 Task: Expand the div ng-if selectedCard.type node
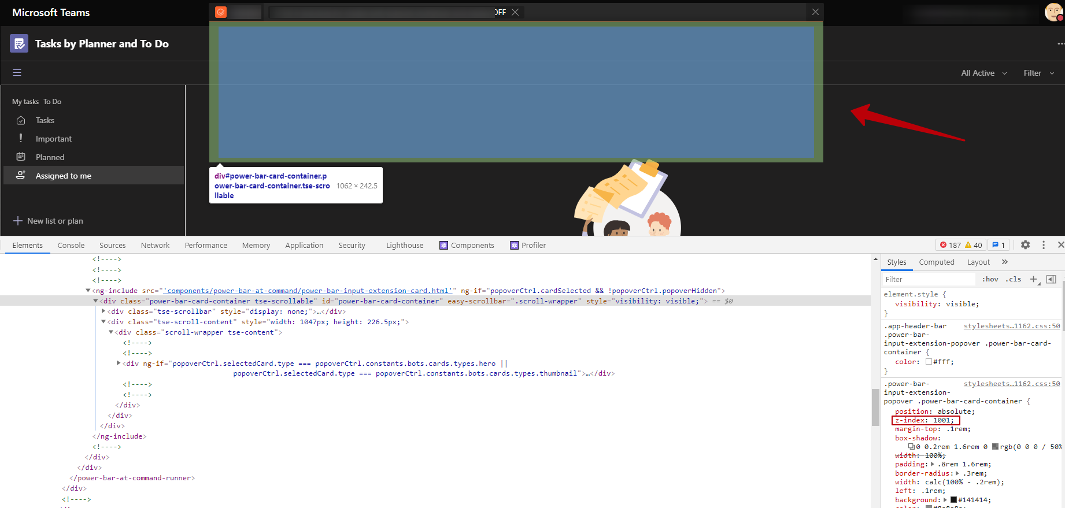pyautogui.click(x=119, y=364)
